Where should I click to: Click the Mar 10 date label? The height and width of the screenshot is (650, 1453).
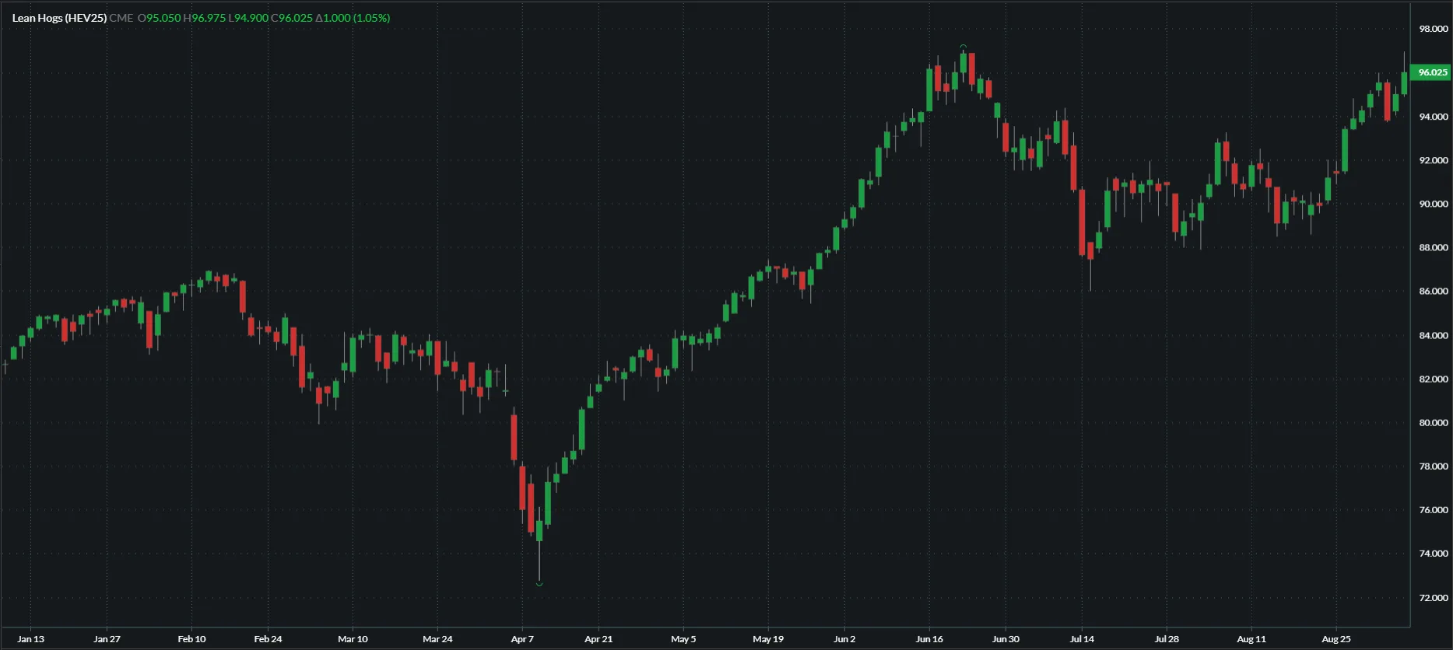[353, 639]
